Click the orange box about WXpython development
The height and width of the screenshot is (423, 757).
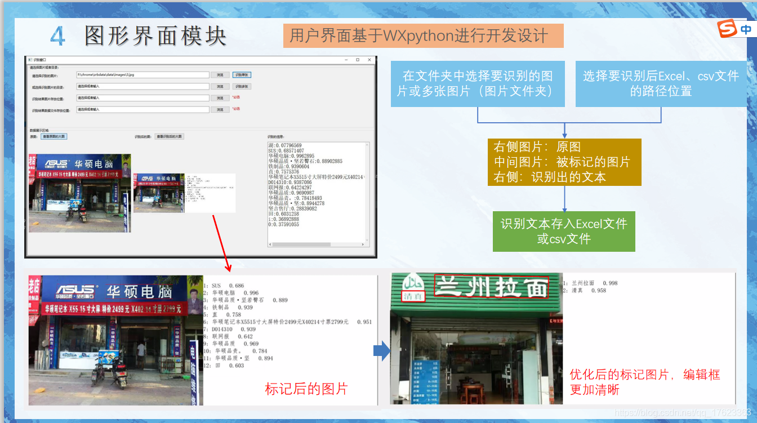point(423,35)
